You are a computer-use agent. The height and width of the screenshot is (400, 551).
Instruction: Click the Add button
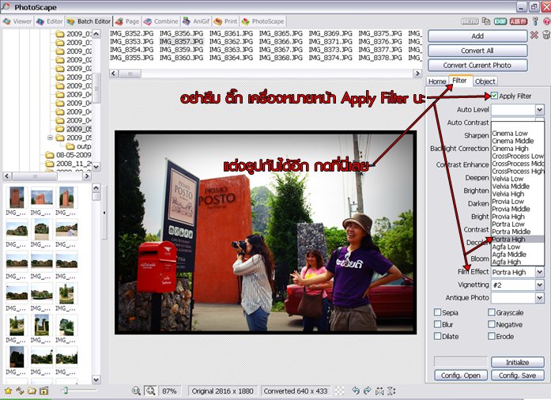point(477,36)
